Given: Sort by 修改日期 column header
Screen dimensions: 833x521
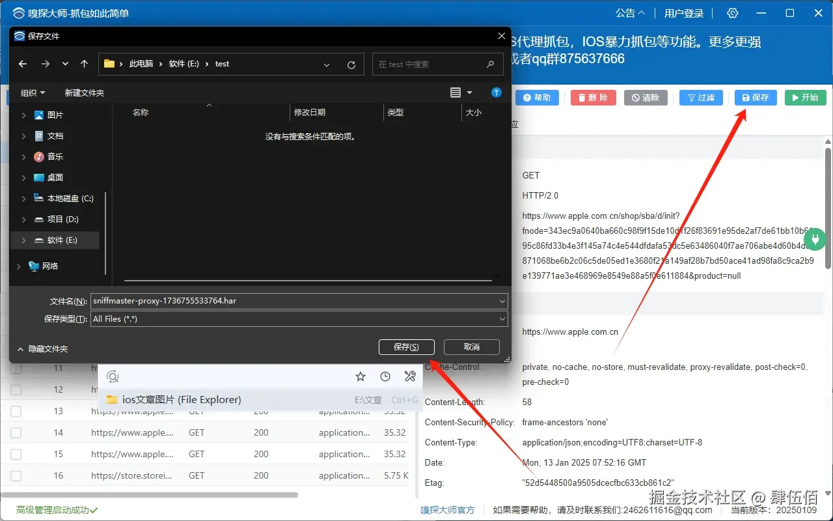Looking at the screenshot, I should pos(310,112).
